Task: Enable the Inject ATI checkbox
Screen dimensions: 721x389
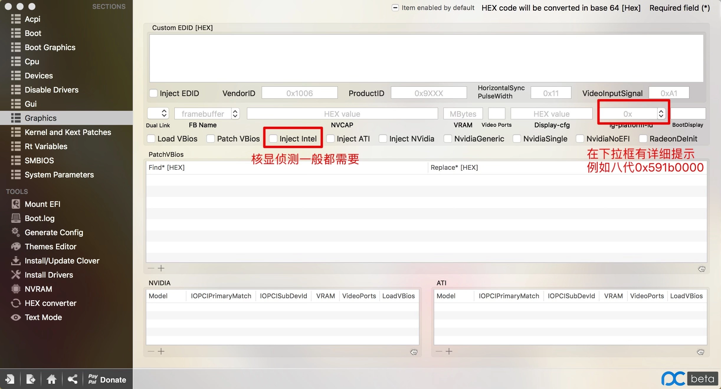Action: (x=330, y=139)
